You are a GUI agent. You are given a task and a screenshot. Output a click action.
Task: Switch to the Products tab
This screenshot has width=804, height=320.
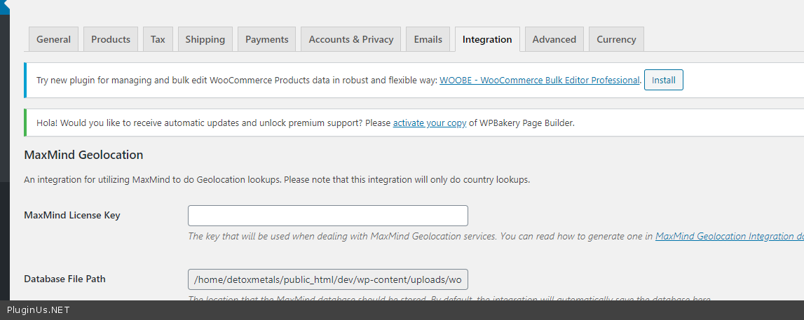pos(111,39)
